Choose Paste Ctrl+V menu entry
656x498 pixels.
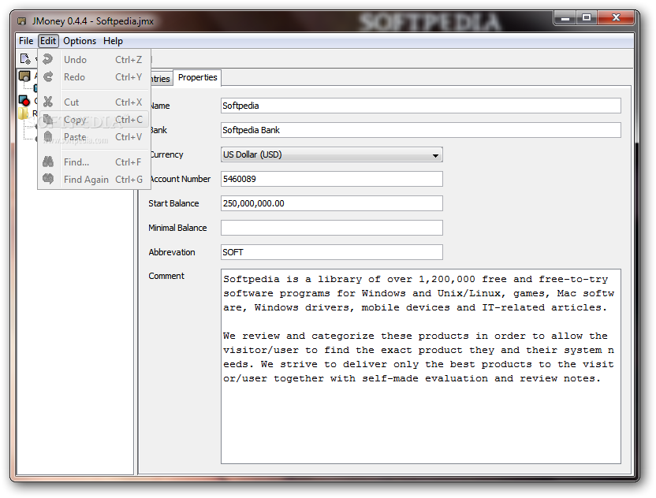click(x=94, y=137)
